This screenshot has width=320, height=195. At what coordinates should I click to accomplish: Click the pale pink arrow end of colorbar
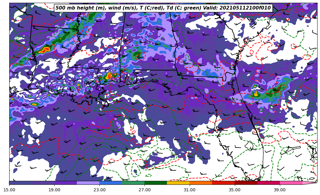coord(310,183)
